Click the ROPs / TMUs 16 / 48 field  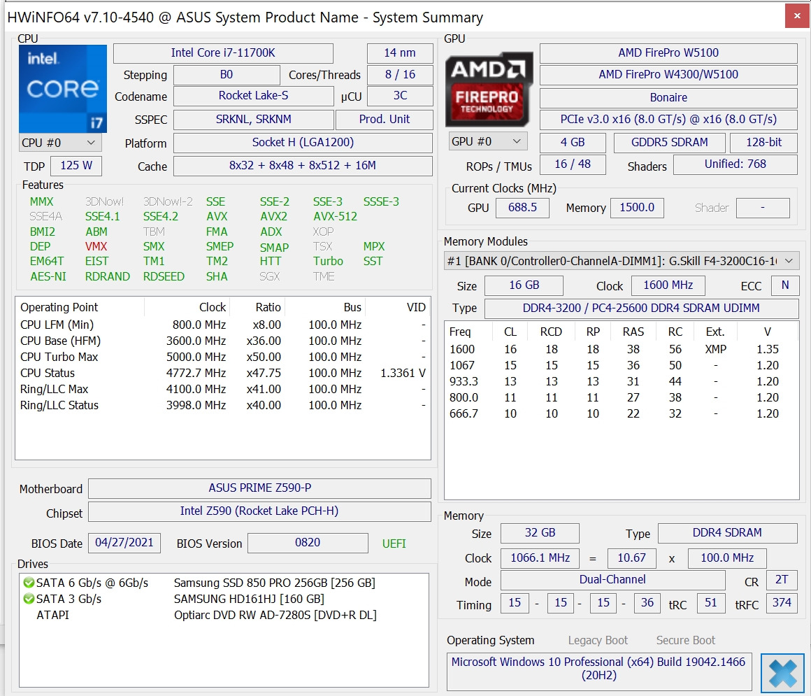(x=573, y=164)
